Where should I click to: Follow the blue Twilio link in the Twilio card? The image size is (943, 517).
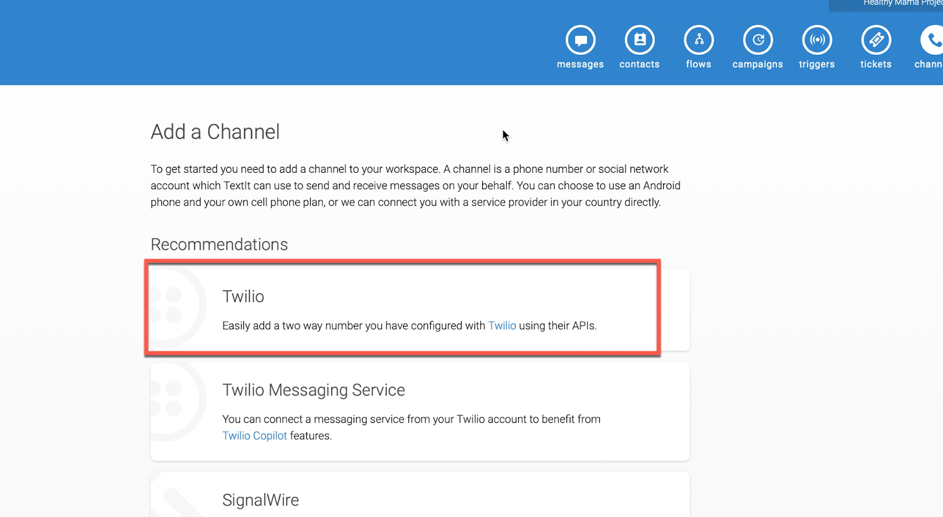coord(502,325)
